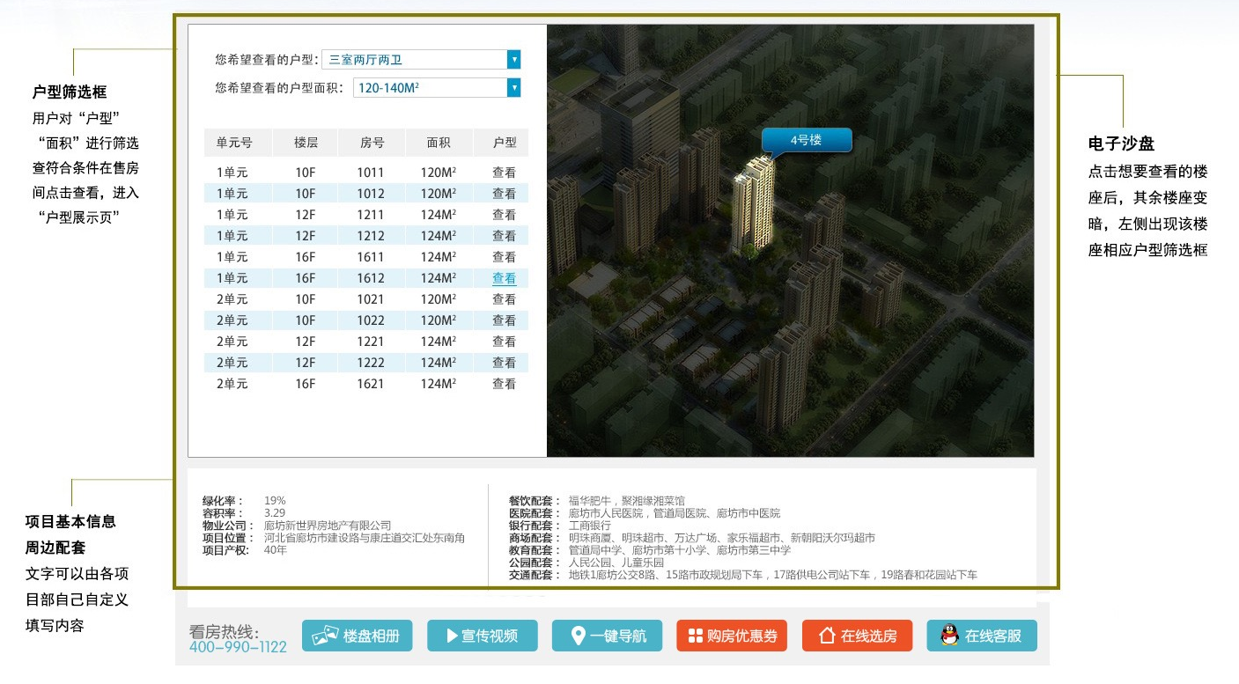The width and height of the screenshot is (1239, 684).
Task: Select the 一键导航 navigation pin icon
Action: tap(579, 636)
